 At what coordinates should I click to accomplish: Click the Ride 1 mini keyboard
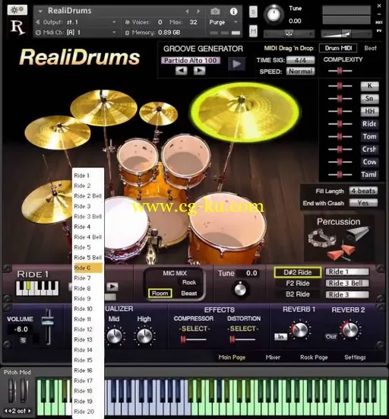pyautogui.click(x=37, y=288)
